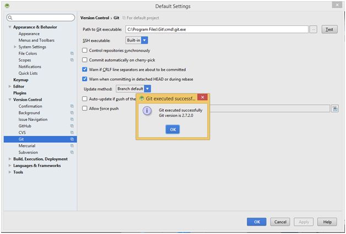Click the Path to Git executable field
Image resolution: width=346 pixels, height=234 pixels.
[215, 30]
